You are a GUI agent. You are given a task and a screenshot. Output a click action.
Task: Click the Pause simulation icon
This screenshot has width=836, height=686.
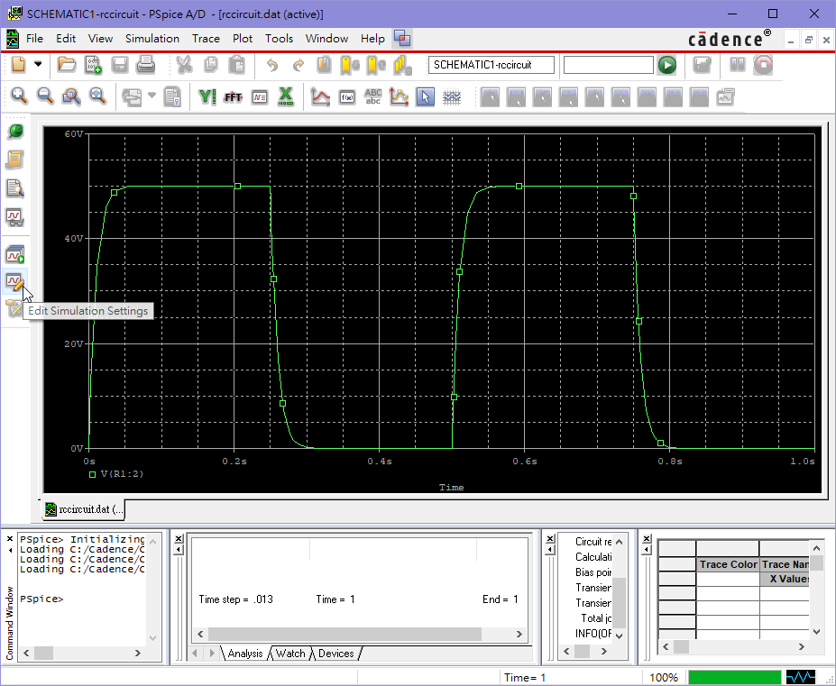click(x=738, y=65)
